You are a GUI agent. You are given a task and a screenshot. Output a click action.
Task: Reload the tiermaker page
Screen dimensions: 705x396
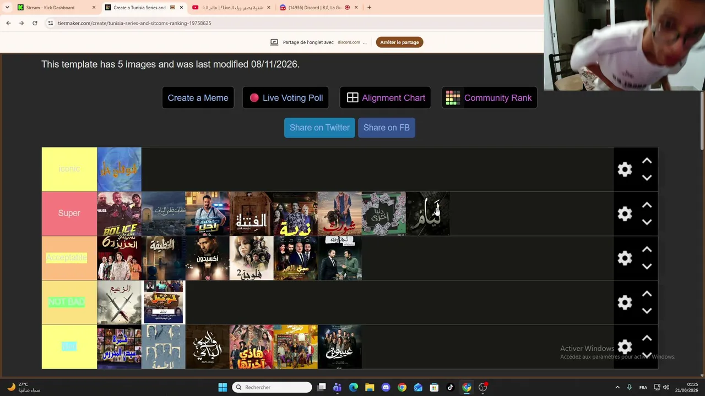35,23
